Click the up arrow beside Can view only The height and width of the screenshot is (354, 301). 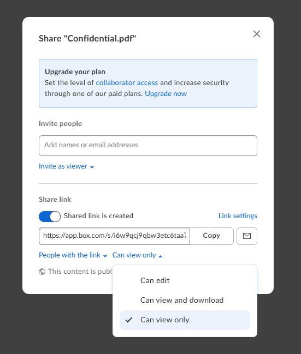pyautogui.click(x=161, y=256)
